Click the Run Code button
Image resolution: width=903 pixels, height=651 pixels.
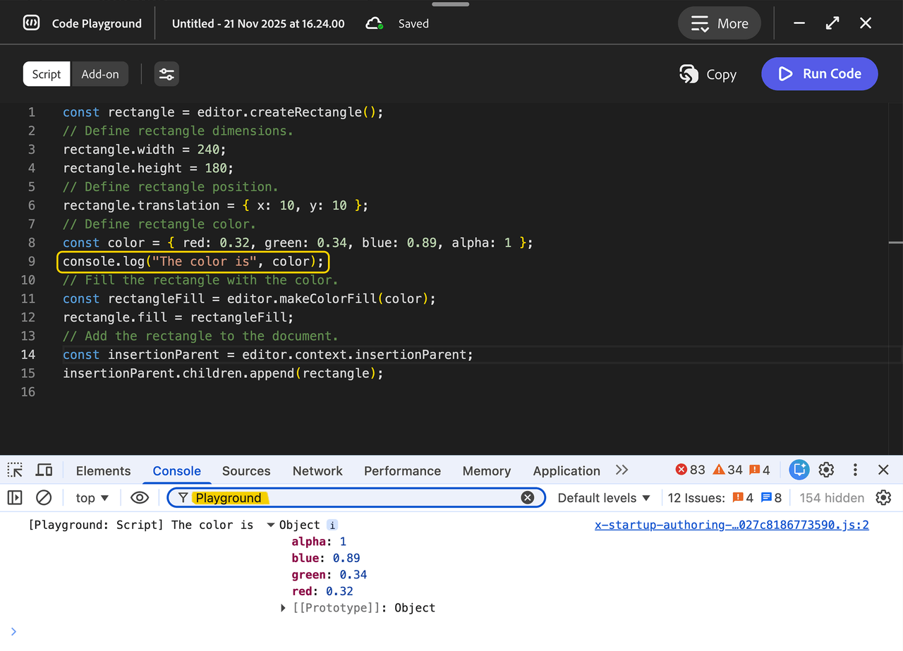click(x=819, y=73)
